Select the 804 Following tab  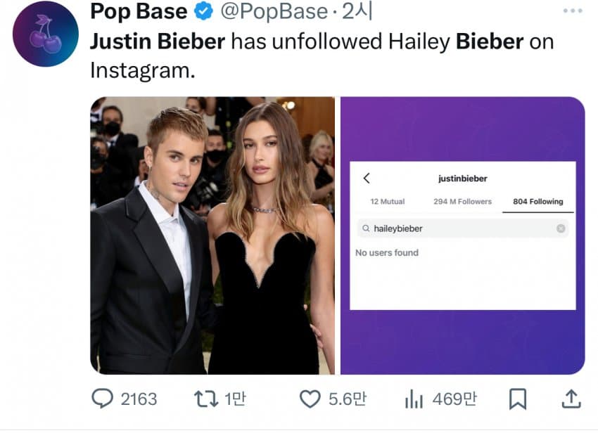[537, 202]
